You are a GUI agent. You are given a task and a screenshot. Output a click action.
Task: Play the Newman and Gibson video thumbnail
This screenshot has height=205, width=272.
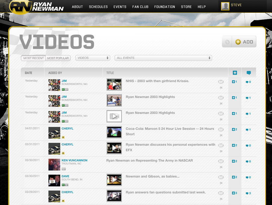point(114,180)
